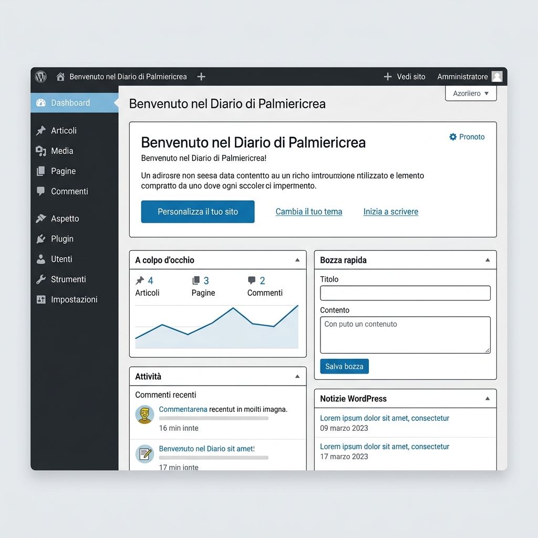Open the WordPress logo menu
Image resolution: width=538 pixels, height=538 pixels.
[41, 77]
